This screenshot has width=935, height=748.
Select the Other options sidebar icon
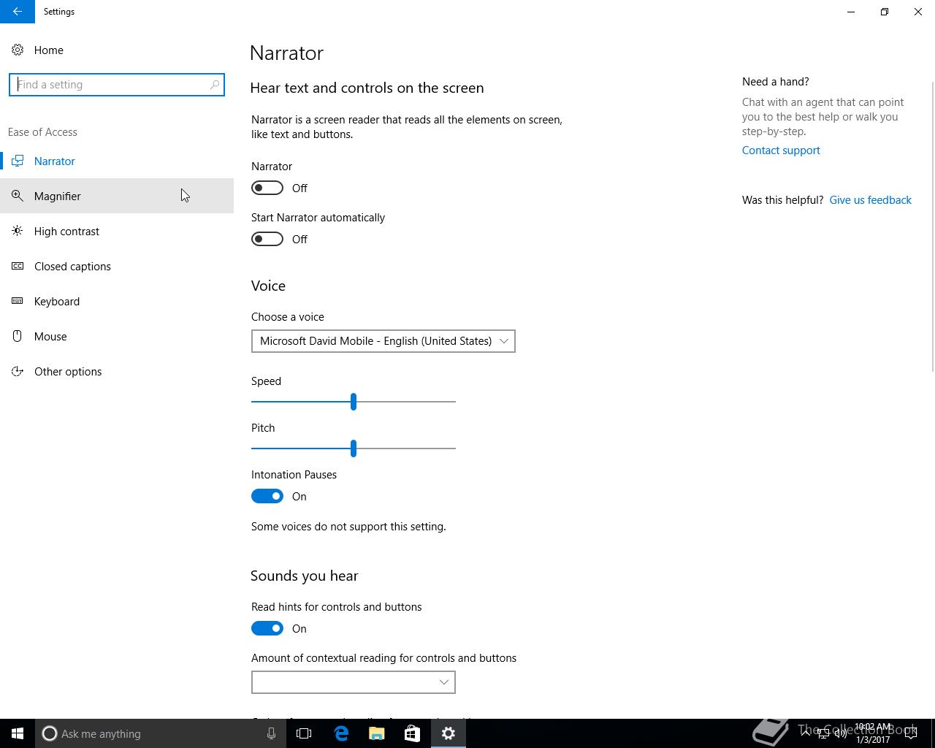tap(18, 372)
